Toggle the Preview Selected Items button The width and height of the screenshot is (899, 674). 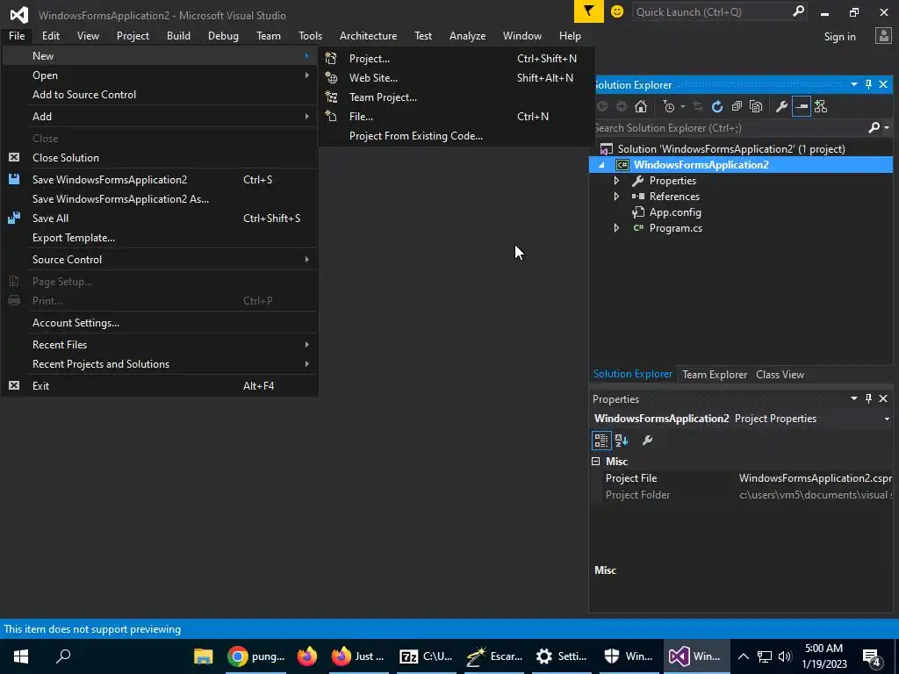point(801,106)
